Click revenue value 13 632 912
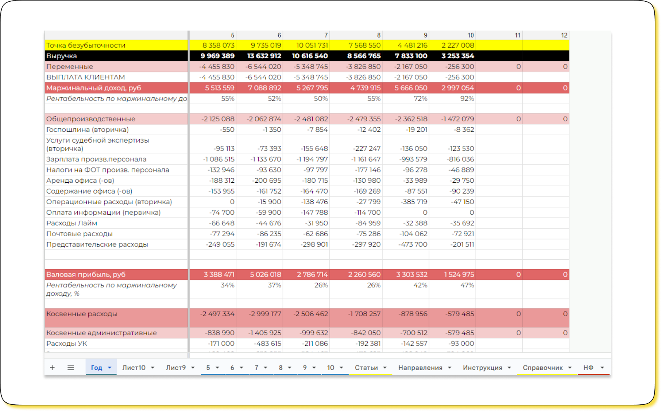 [264, 56]
